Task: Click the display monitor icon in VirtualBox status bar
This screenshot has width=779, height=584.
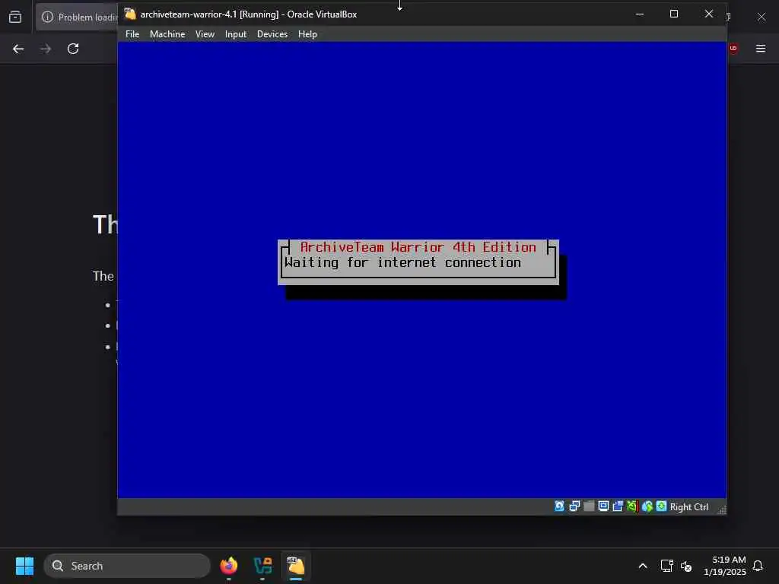Action: (x=603, y=506)
